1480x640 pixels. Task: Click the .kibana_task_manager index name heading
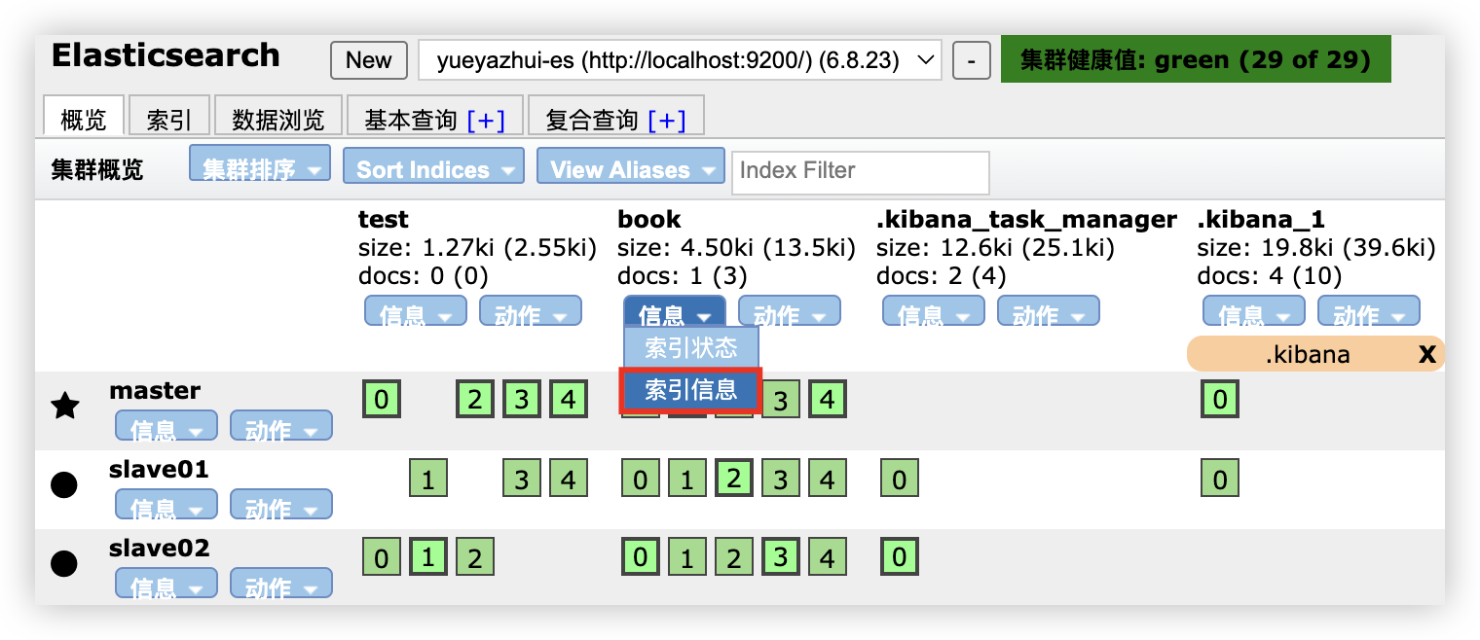(x=1027, y=220)
